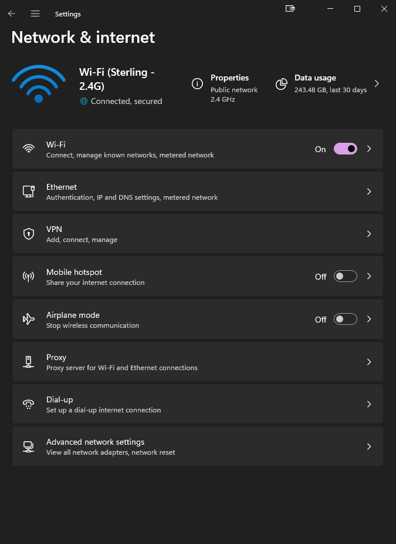Click the Ethernet monitor icon

(28, 192)
